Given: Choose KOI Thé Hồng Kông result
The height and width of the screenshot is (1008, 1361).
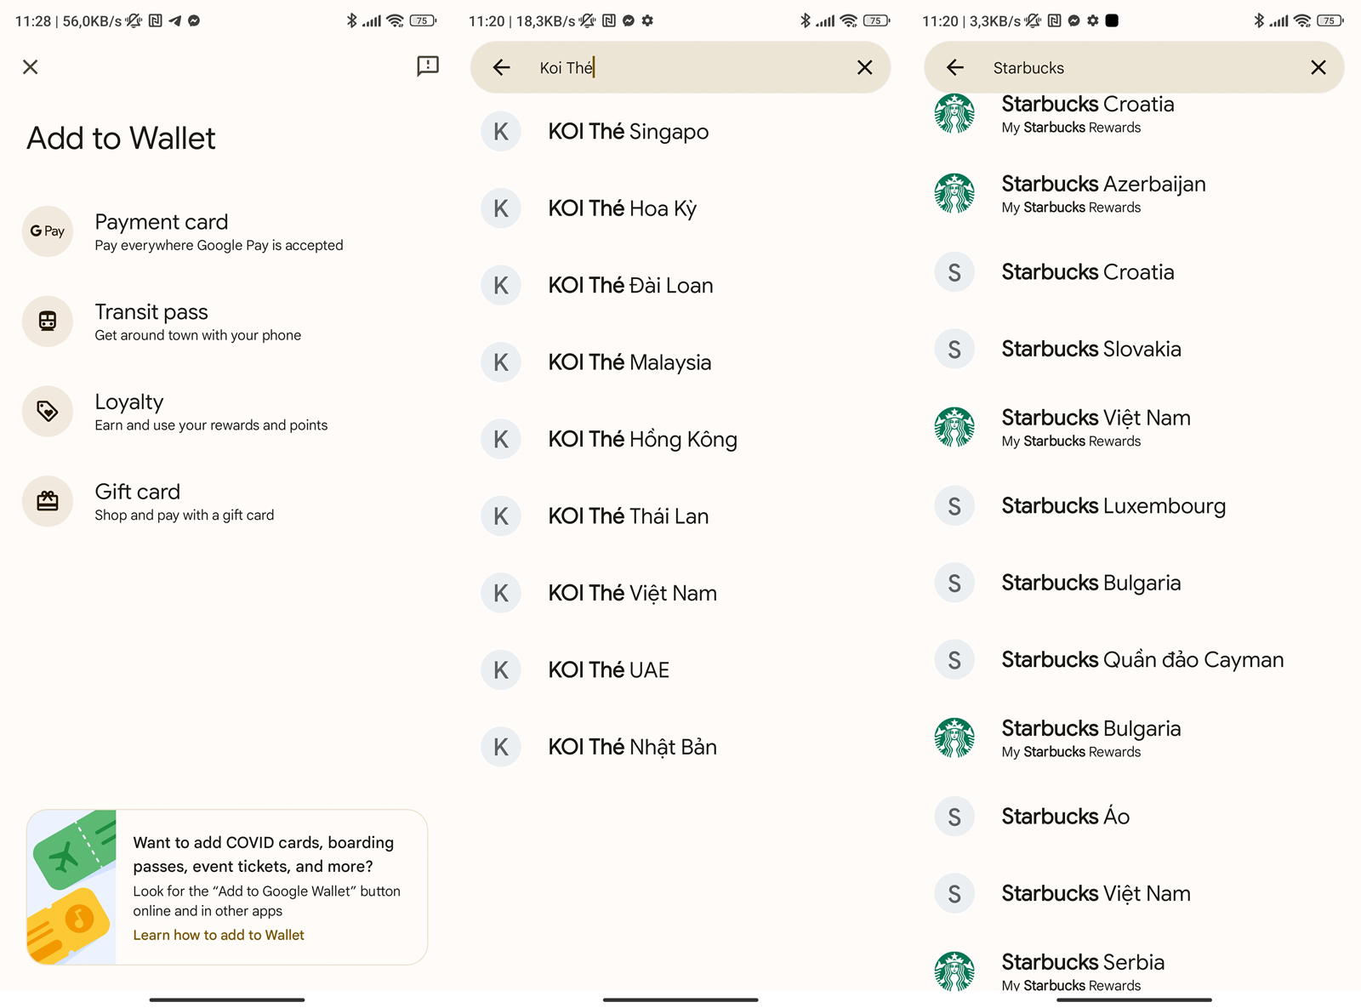Looking at the screenshot, I should (680, 439).
